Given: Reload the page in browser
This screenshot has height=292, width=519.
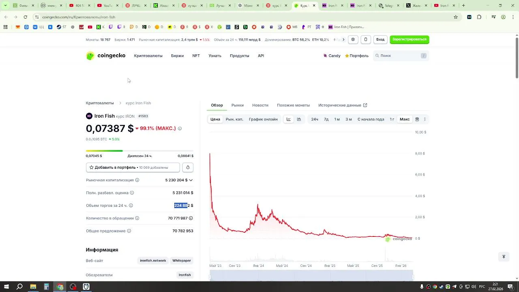Looking at the screenshot, I should (x=25, y=17).
